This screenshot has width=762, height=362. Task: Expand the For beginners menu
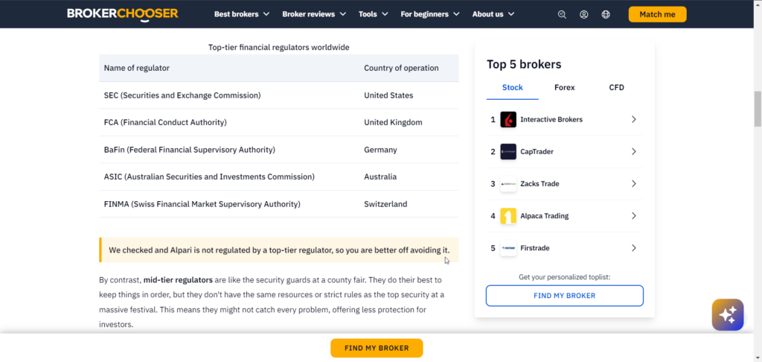coord(429,14)
